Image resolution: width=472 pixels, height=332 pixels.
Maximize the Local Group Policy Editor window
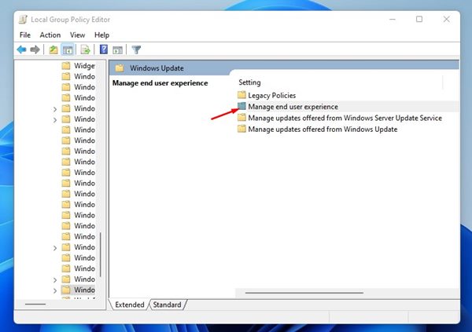[x=419, y=20]
